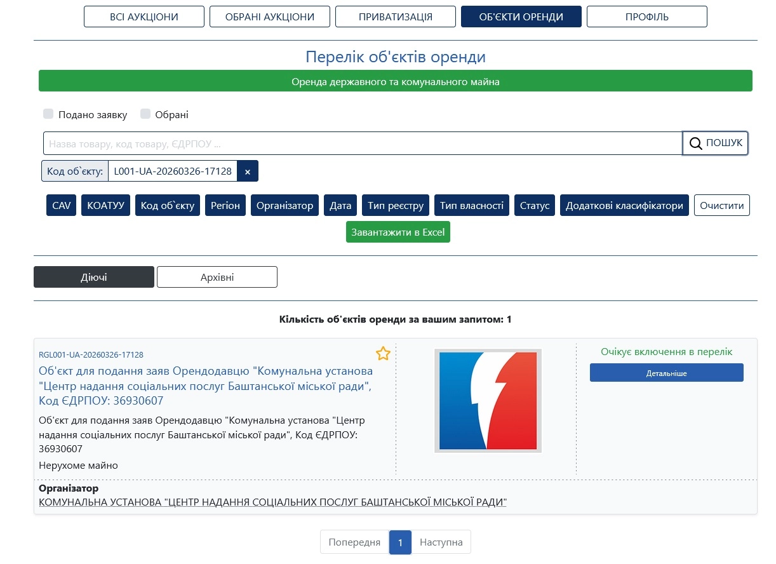Expand the CAV filter

[62, 205]
